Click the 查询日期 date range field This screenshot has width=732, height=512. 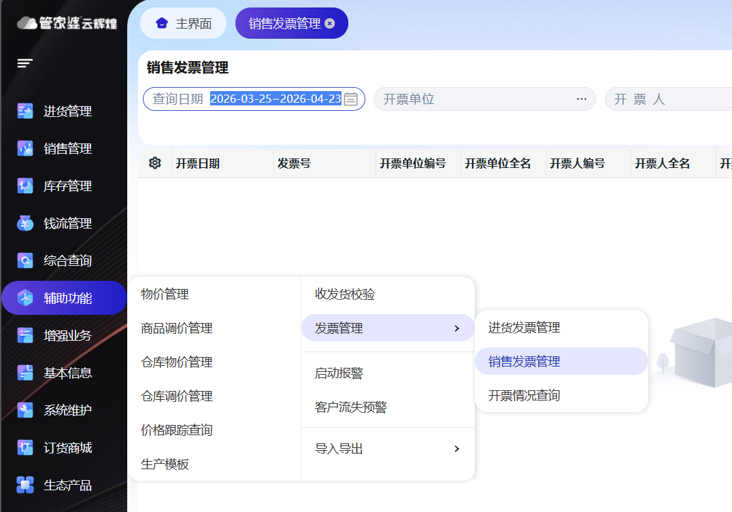click(254, 99)
